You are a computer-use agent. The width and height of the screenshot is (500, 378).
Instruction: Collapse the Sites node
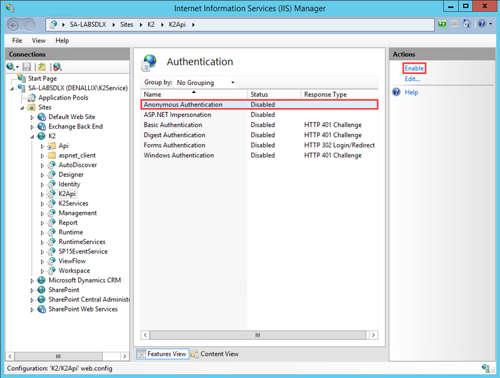click(22, 107)
